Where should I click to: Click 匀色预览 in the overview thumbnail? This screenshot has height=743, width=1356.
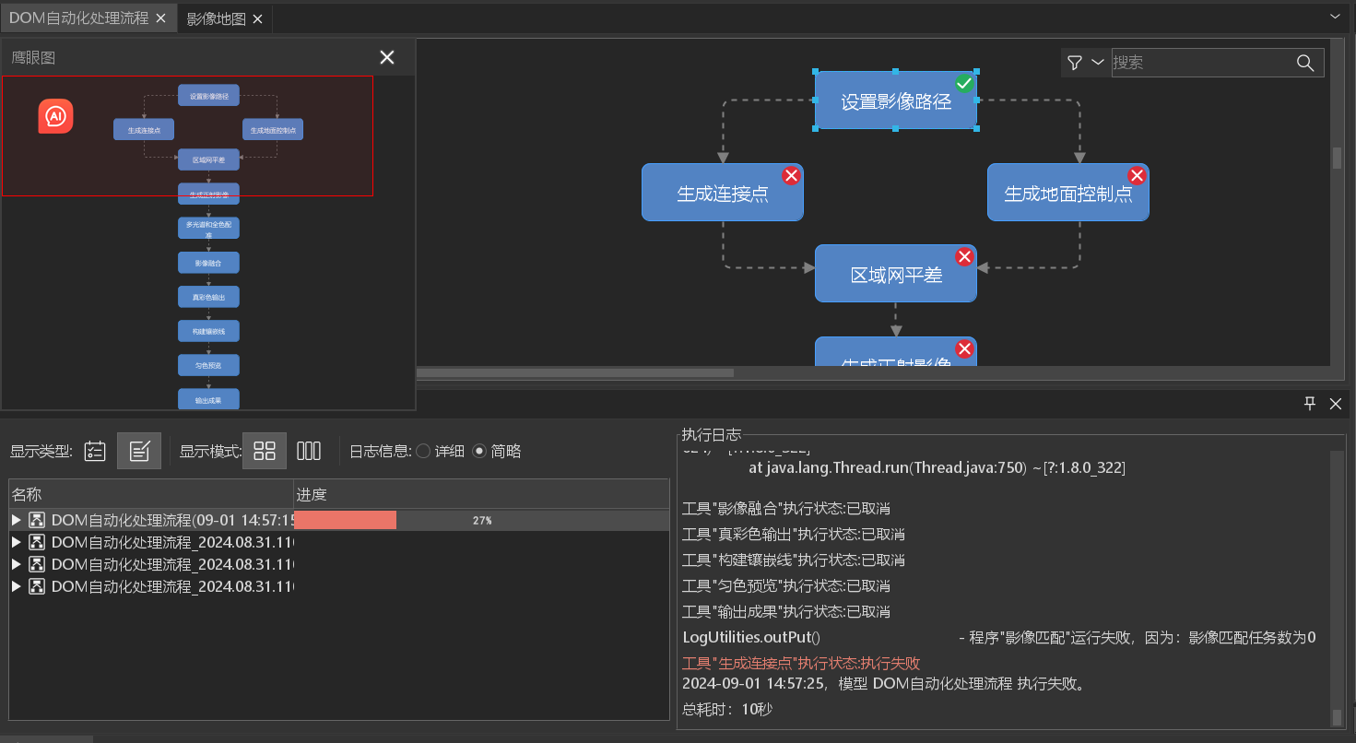click(x=208, y=365)
